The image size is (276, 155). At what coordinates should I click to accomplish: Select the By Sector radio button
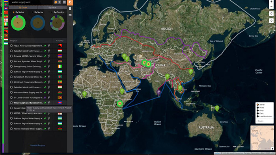pyautogui.click(x=33, y=12)
